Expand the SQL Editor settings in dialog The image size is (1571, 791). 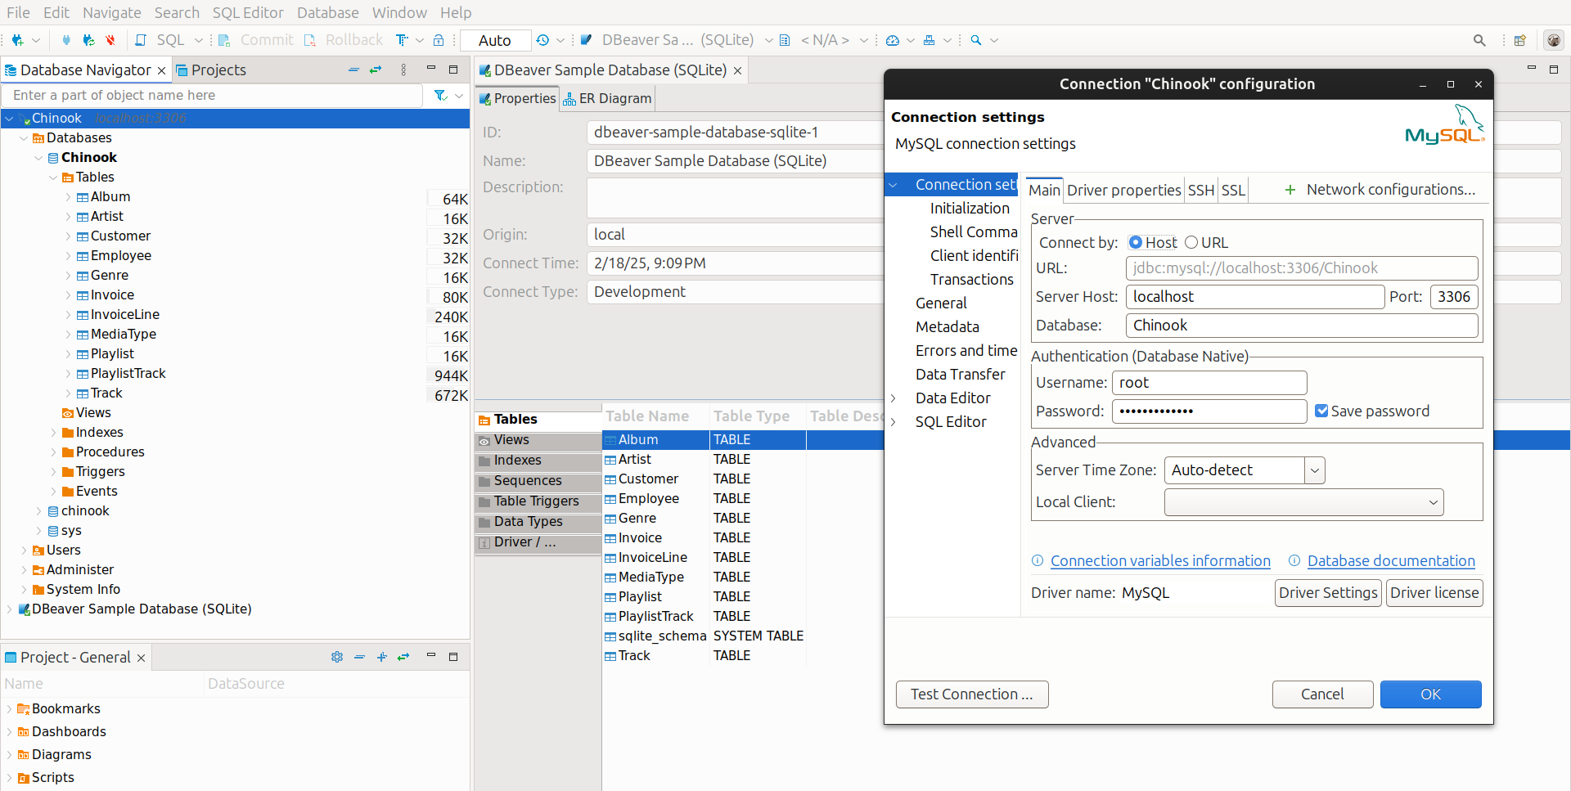[x=894, y=422]
